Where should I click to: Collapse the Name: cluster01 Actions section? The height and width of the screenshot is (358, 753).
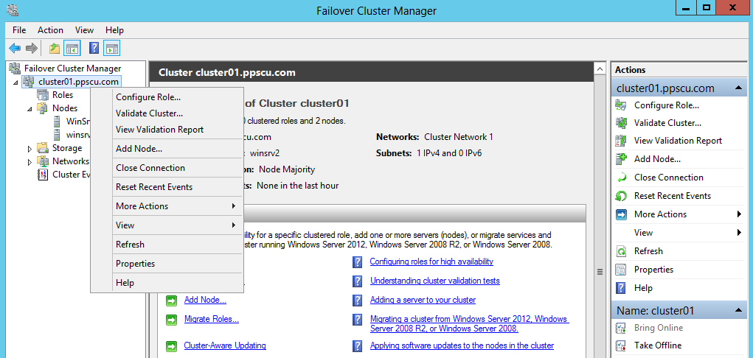738,311
